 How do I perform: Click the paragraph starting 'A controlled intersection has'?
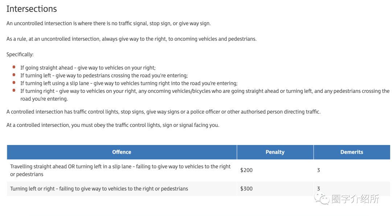[x=163, y=112]
